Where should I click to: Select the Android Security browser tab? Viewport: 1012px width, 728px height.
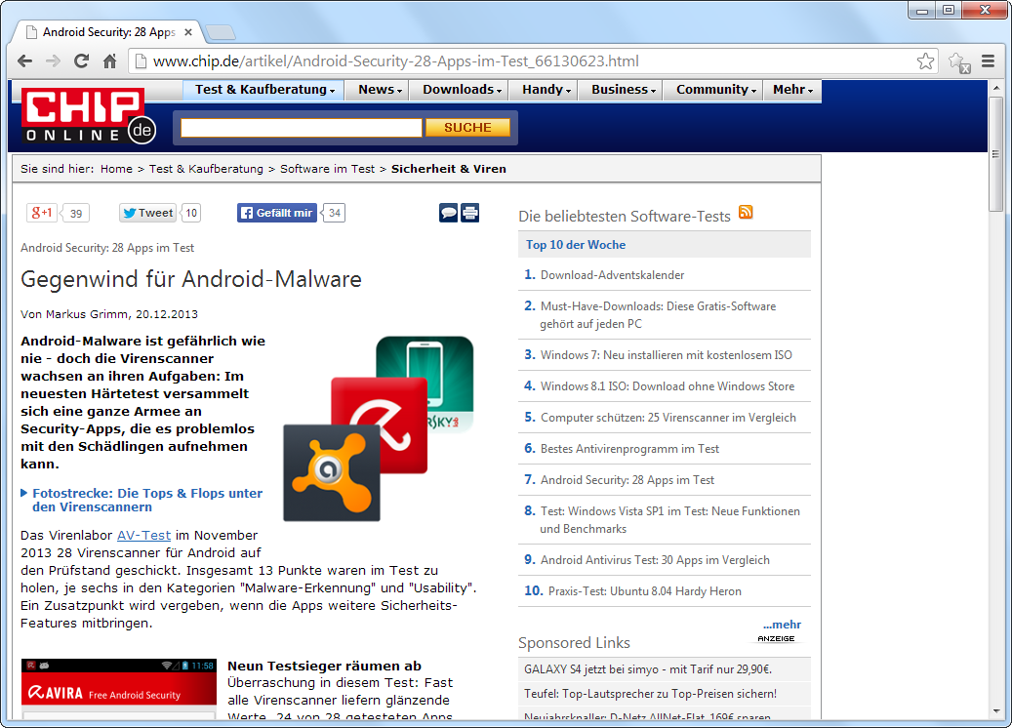[107, 32]
